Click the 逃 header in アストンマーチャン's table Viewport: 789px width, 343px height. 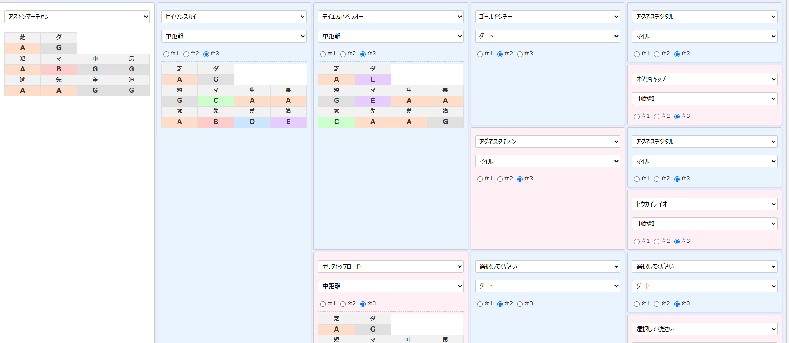click(x=23, y=80)
